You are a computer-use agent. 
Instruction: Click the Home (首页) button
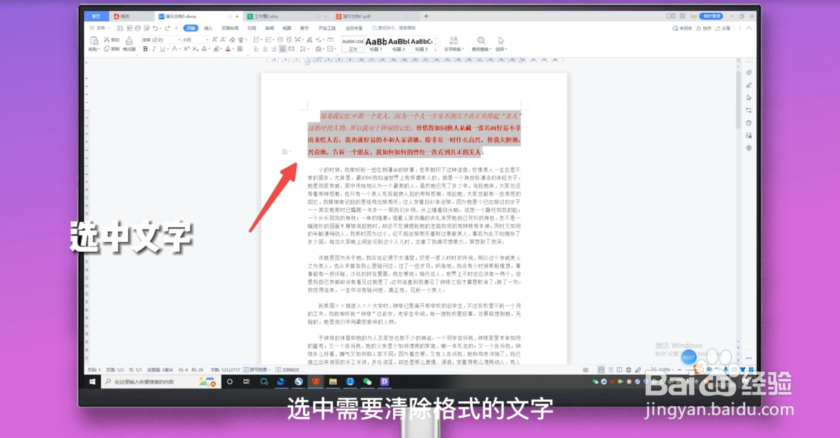click(x=96, y=16)
